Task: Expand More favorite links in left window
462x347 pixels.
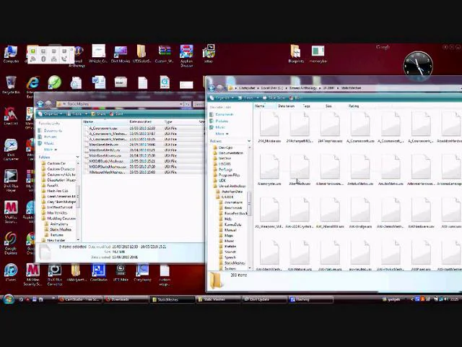Action: tap(50, 150)
